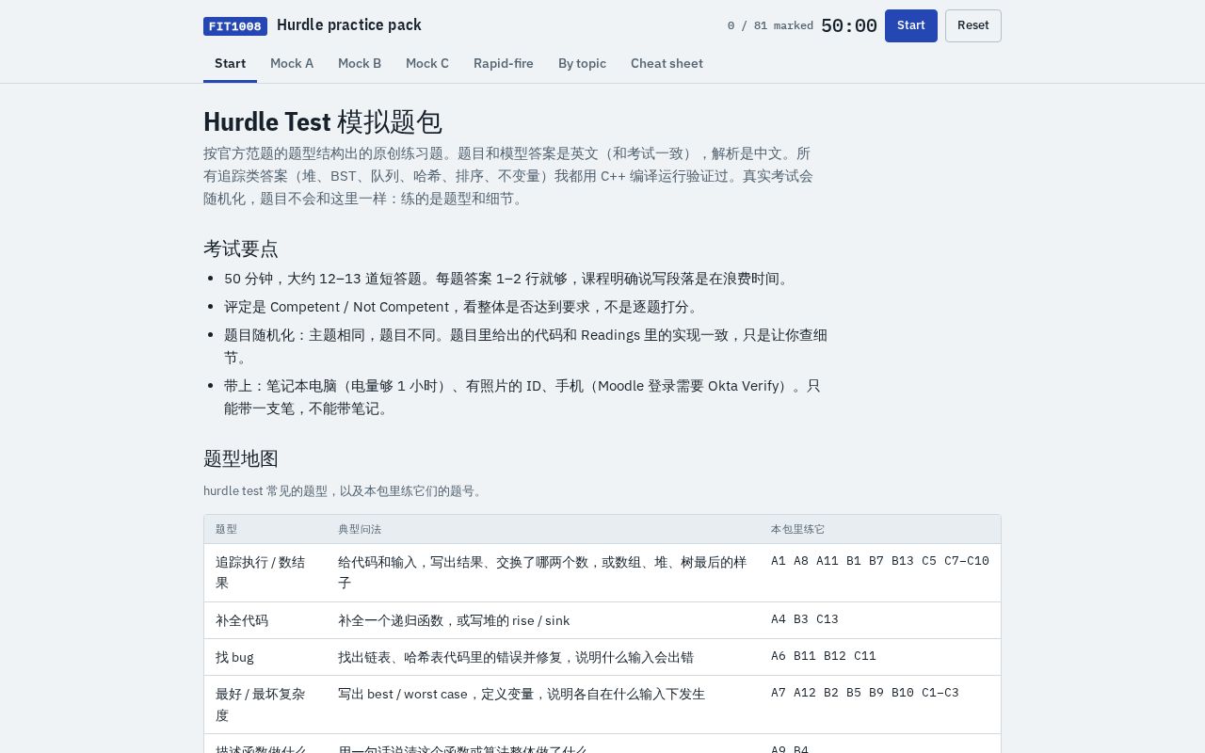The image size is (1205, 753).
Task: Click the '追踪执行 / 数结果' table cell
Action: pos(265,572)
